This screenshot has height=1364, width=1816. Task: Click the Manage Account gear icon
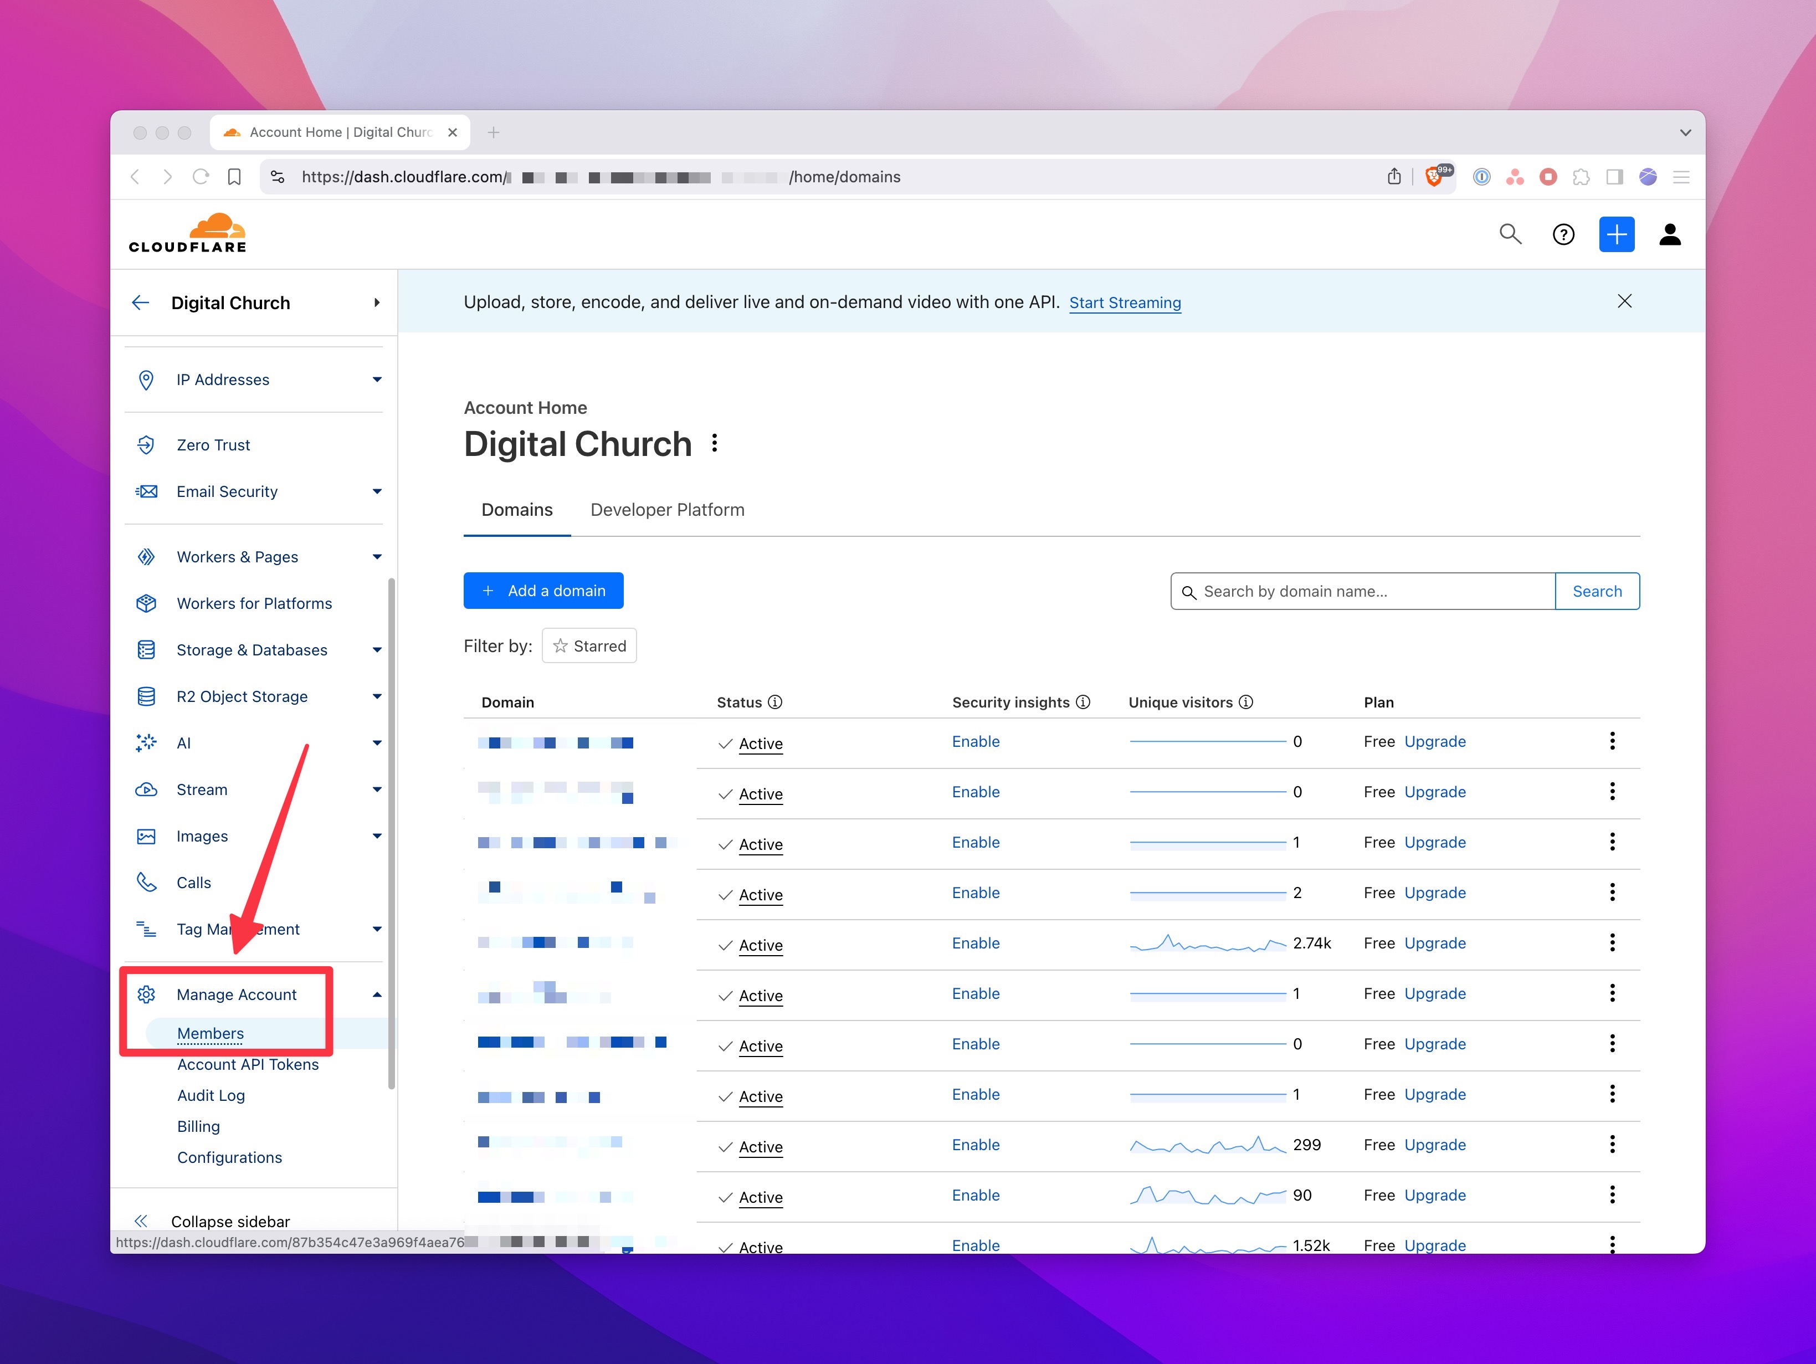[x=146, y=994]
